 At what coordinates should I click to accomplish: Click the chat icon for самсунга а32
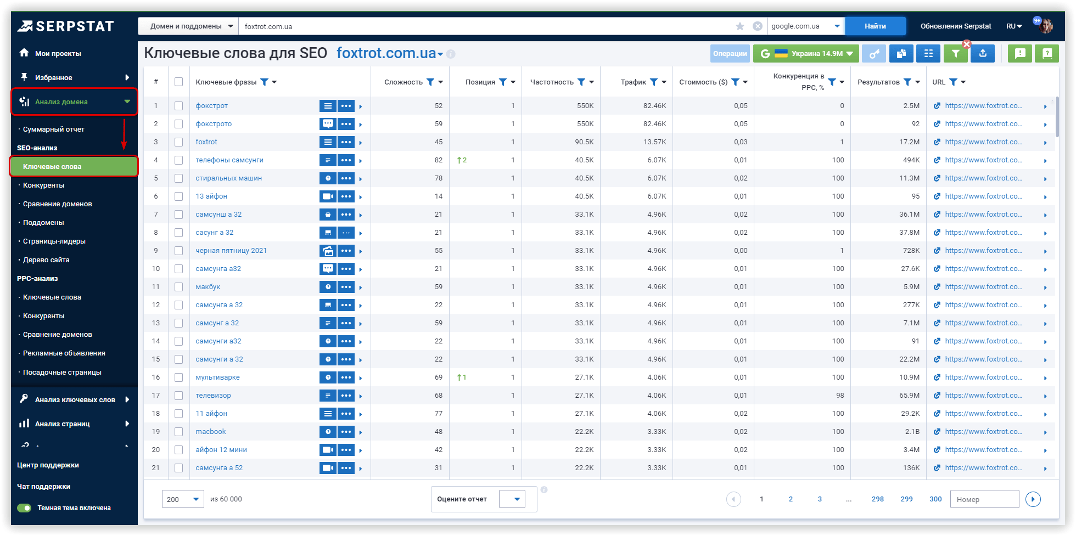(x=328, y=269)
